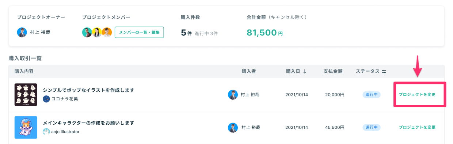Click seller anjo Illustrator avatar icon
The height and width of the screenshot is (144, 453).
[46, 132]
